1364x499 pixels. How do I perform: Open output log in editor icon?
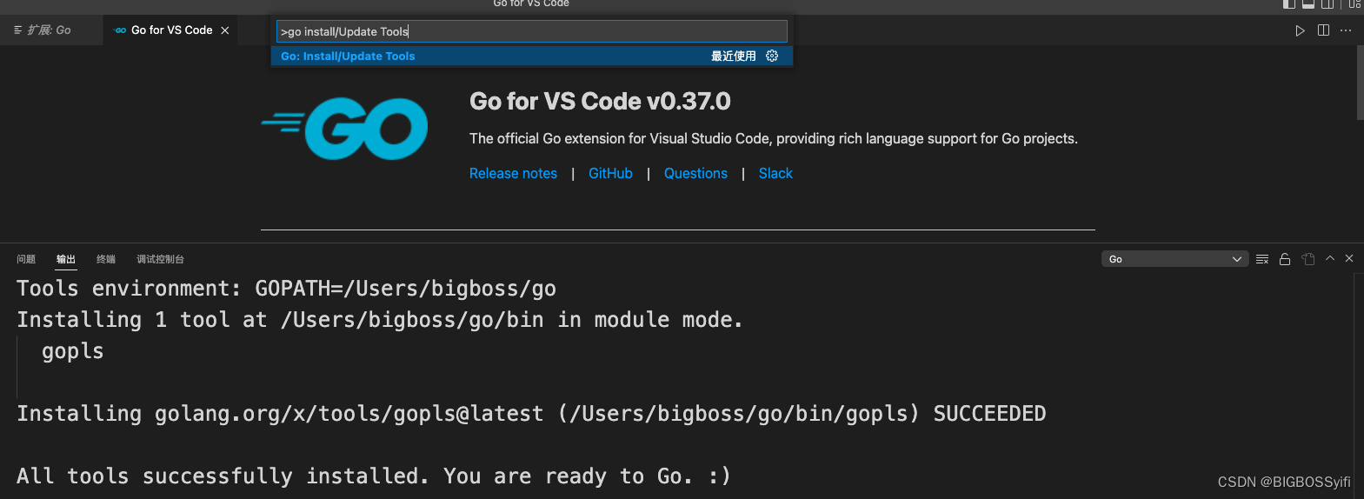pyautogui.click(x=1308, y=259)
